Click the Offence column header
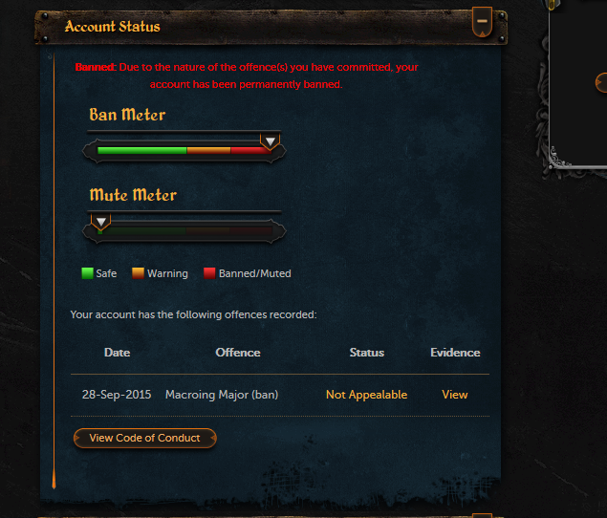Viewport: 607px width, 518px height. point(238,353)
